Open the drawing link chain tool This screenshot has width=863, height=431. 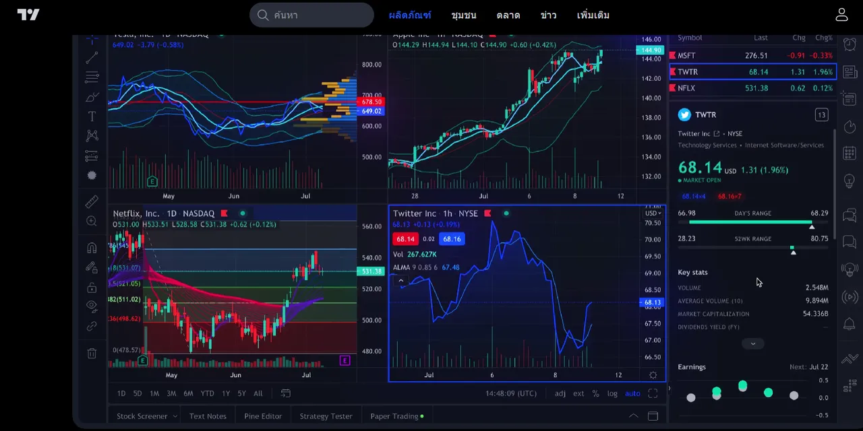(x=92, y=326)
